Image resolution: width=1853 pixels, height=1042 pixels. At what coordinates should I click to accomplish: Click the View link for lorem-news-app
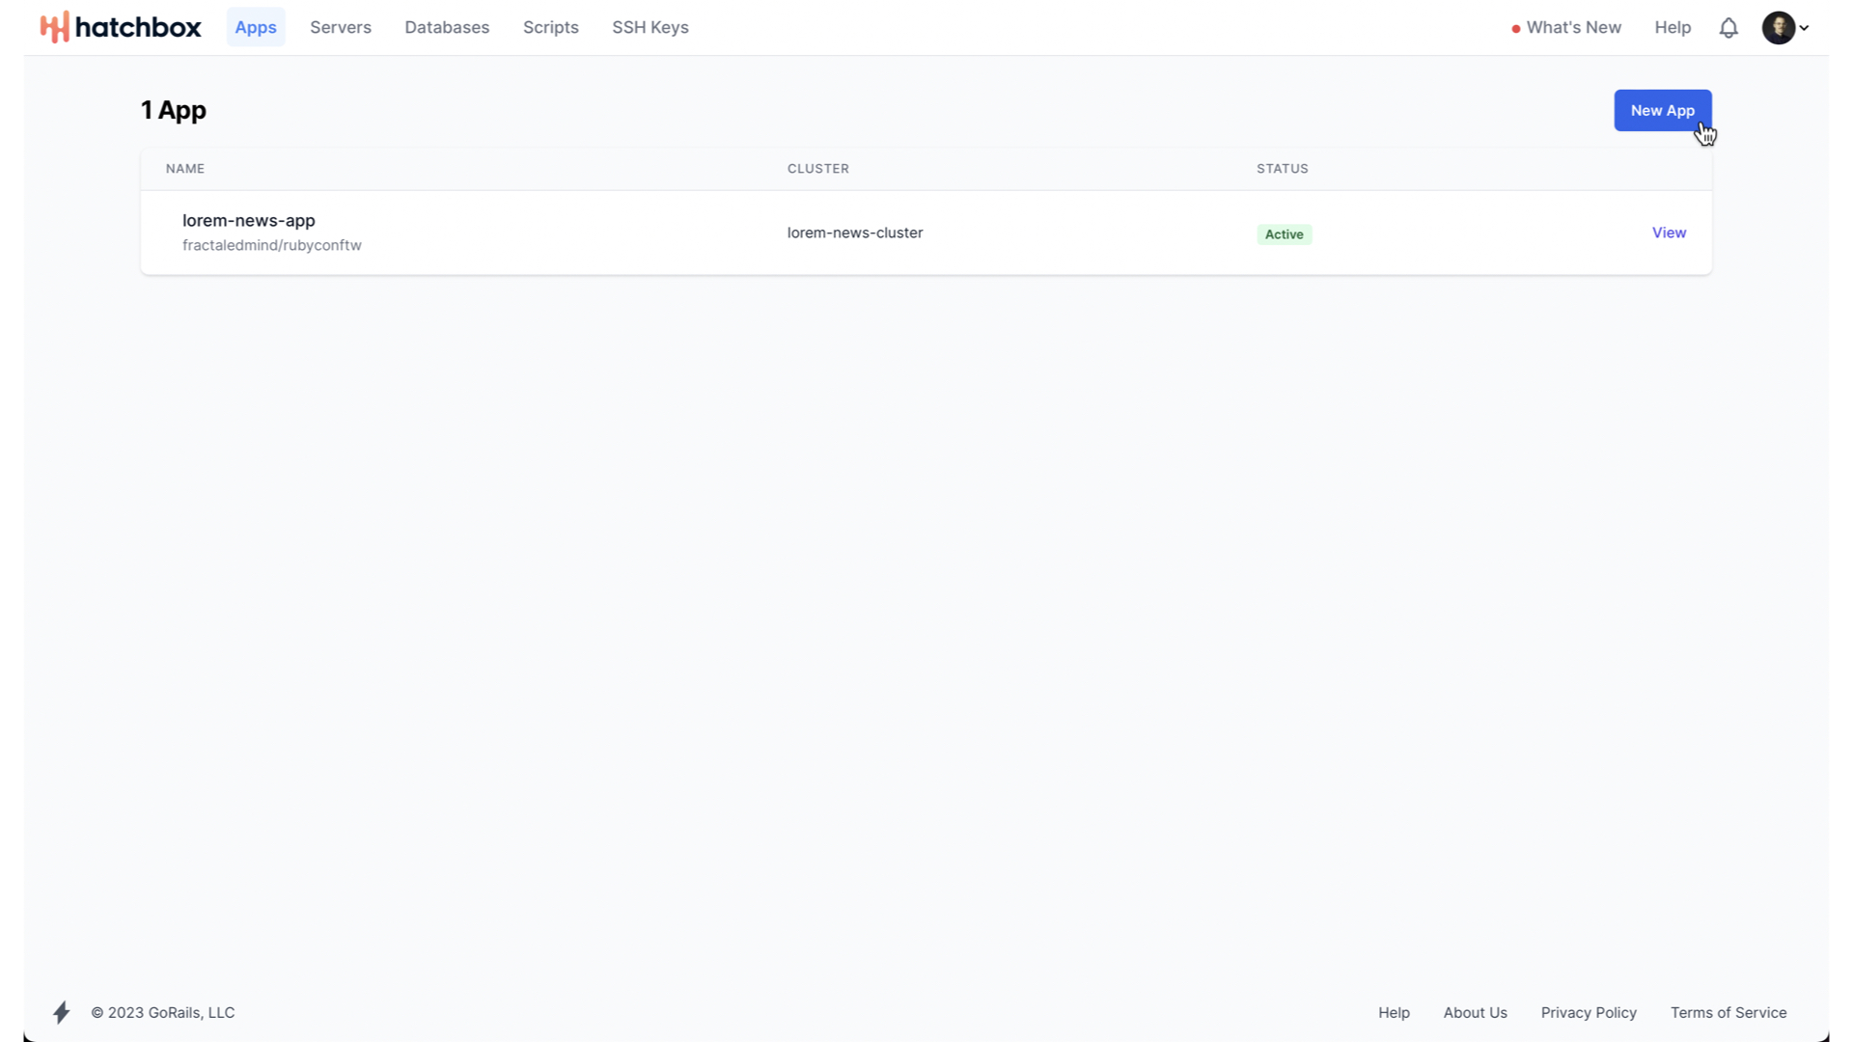1669,233
